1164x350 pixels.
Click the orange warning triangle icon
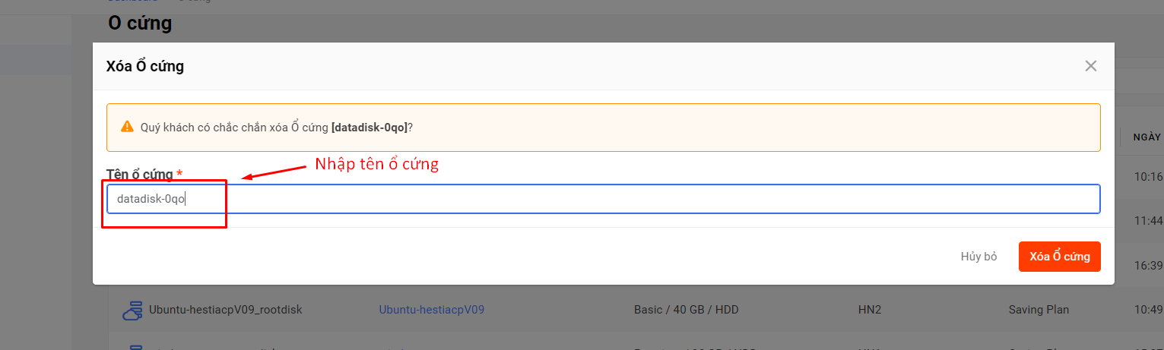click(x=127, y=127)
